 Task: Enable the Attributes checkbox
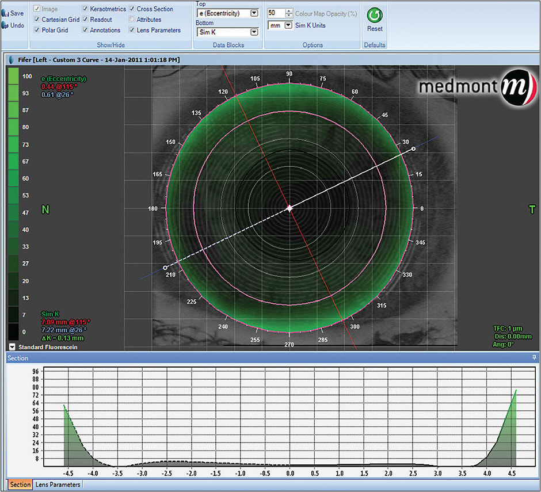tap(132, 19)
